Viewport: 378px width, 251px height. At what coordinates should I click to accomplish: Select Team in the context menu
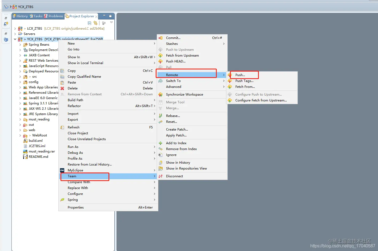[x=108, y=176]
